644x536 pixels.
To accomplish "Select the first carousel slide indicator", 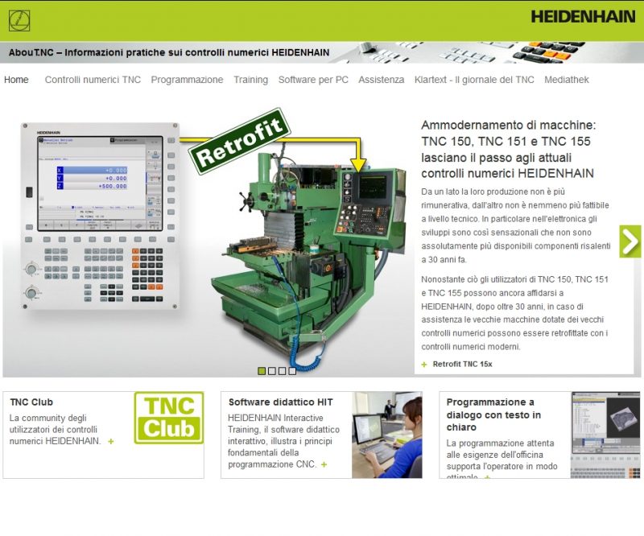I will coord(262,371).
